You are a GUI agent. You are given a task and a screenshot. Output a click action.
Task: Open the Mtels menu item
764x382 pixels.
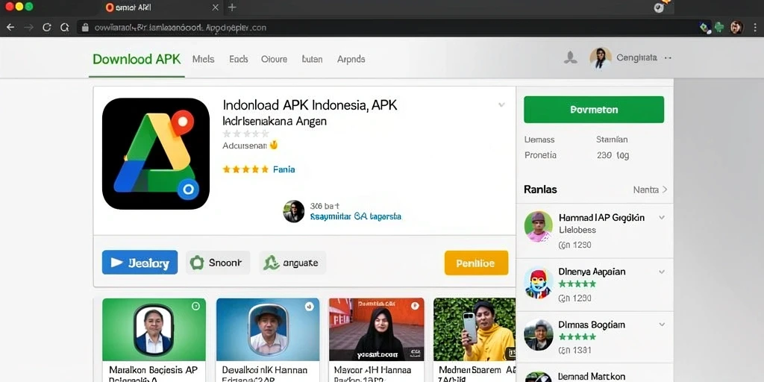pos(203,60)
